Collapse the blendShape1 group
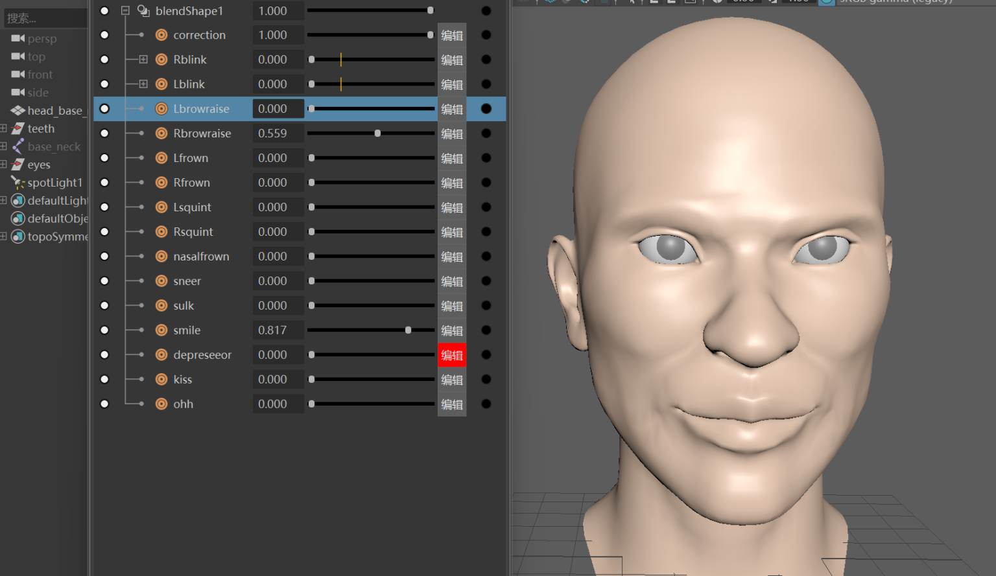The width and height of the screenshot is (996, 576). [x=126, y=10]
